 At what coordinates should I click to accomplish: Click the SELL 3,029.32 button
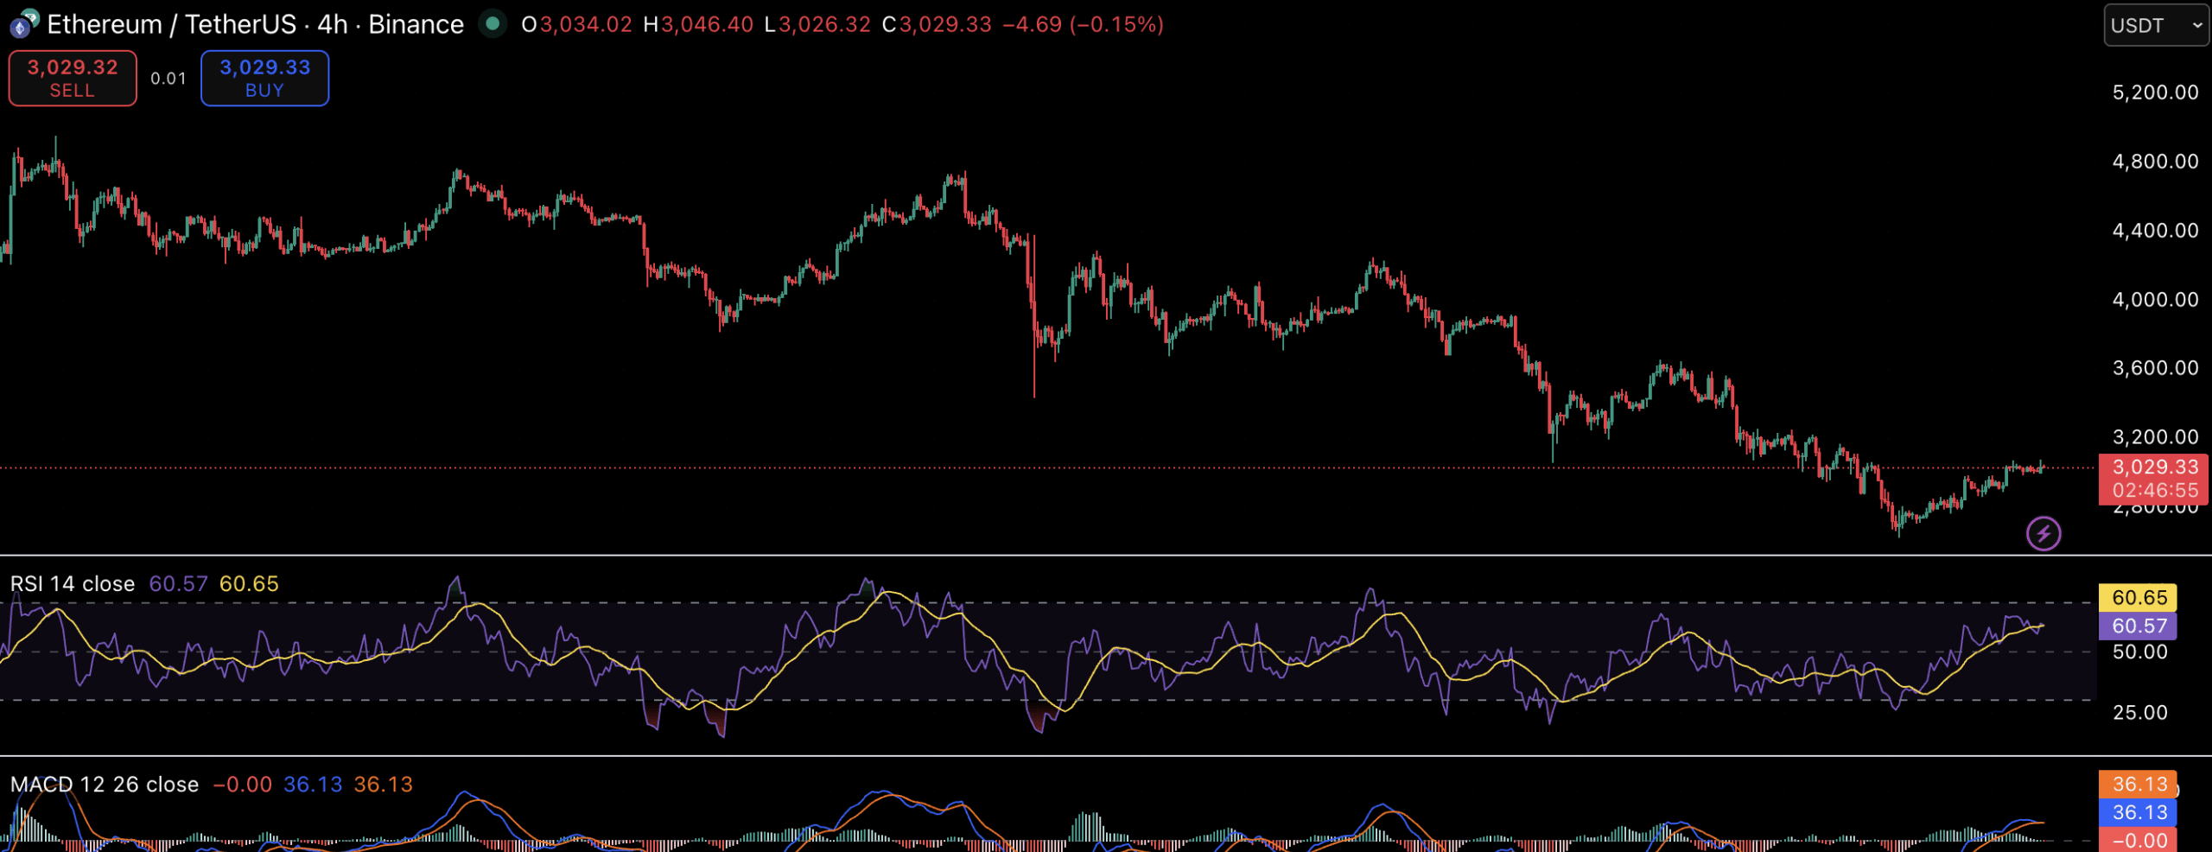point(73,78)
